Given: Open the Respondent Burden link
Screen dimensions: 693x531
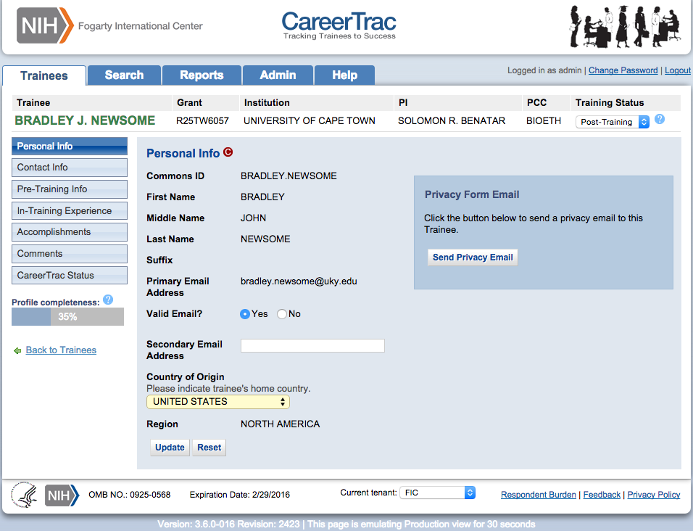Looking at the screenshot, I should pos(539,495).
